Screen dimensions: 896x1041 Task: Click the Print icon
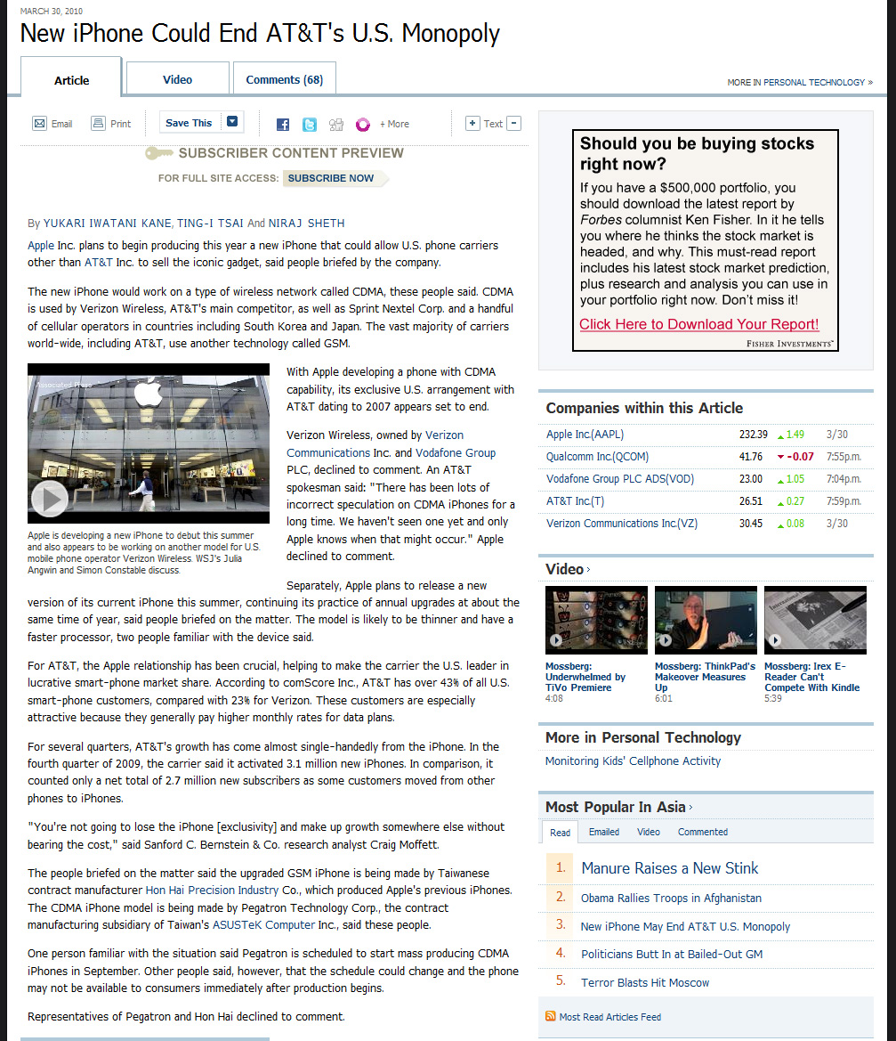(98, 124)
